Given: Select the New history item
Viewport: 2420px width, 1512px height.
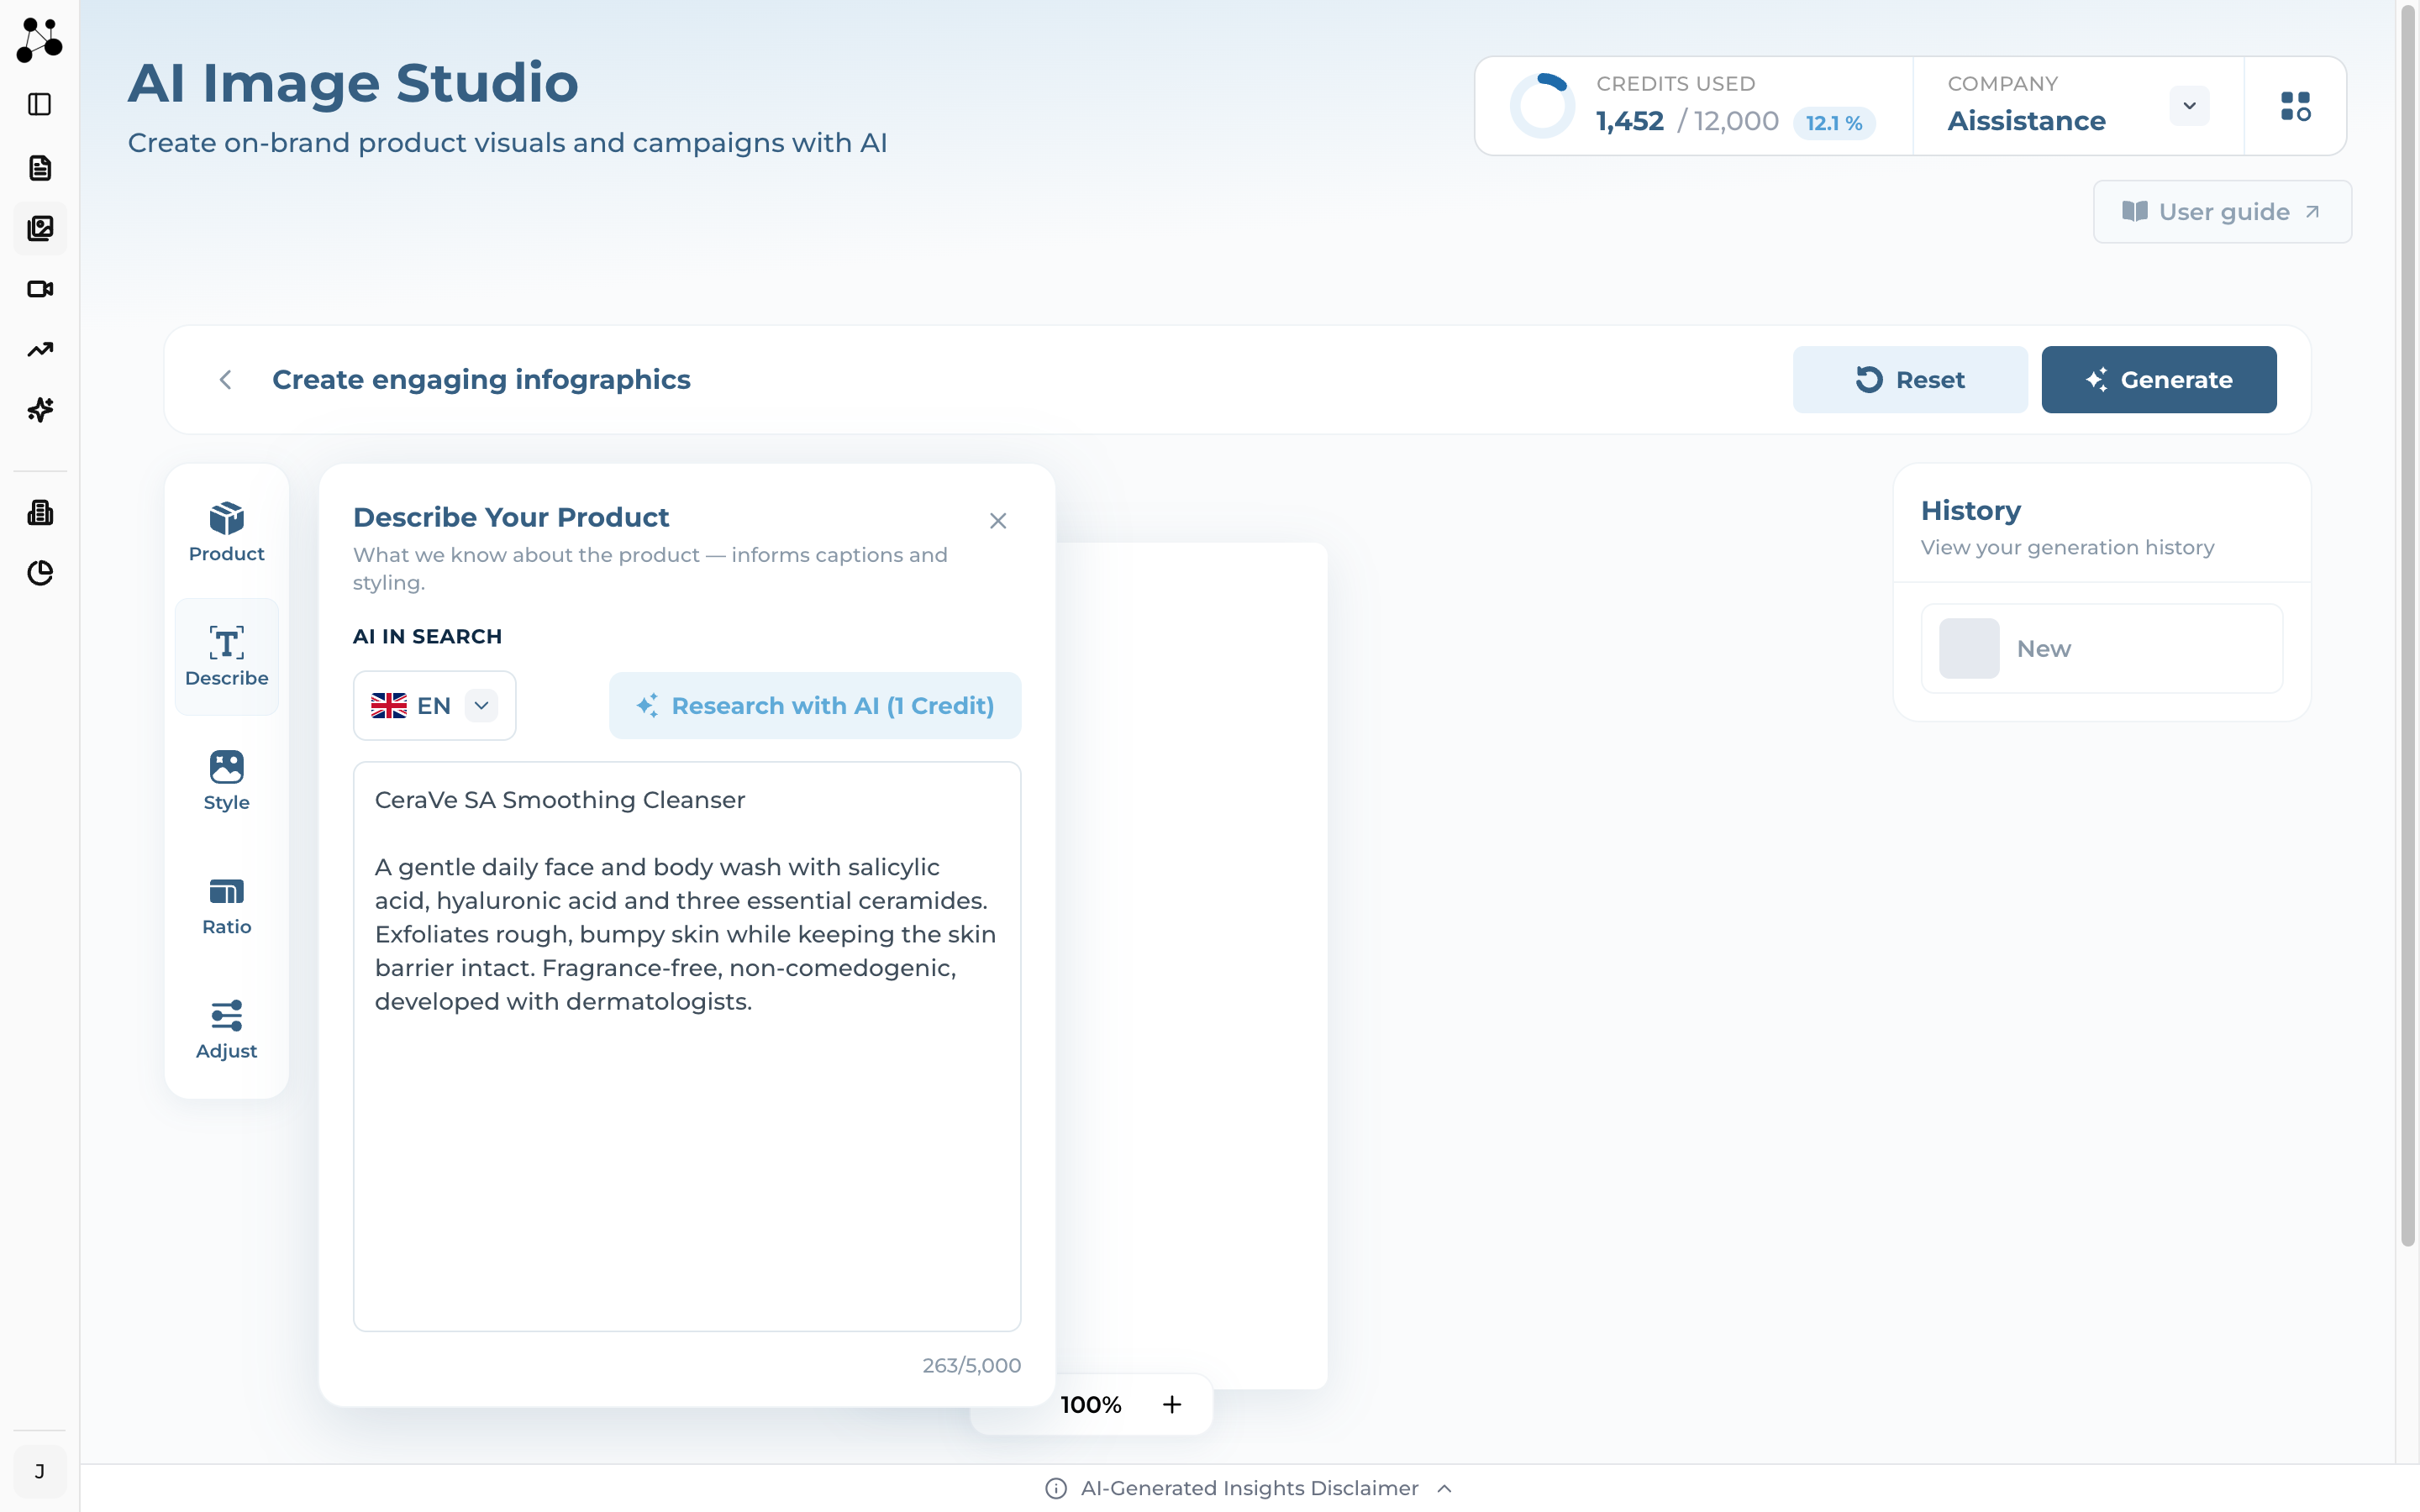Looking at the screenshot, I should point(2101,648).
